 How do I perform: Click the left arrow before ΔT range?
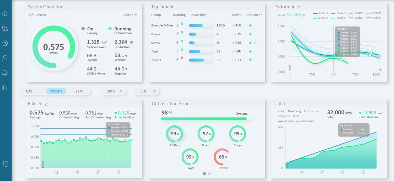pyautogui.click(x=279, y=15)
